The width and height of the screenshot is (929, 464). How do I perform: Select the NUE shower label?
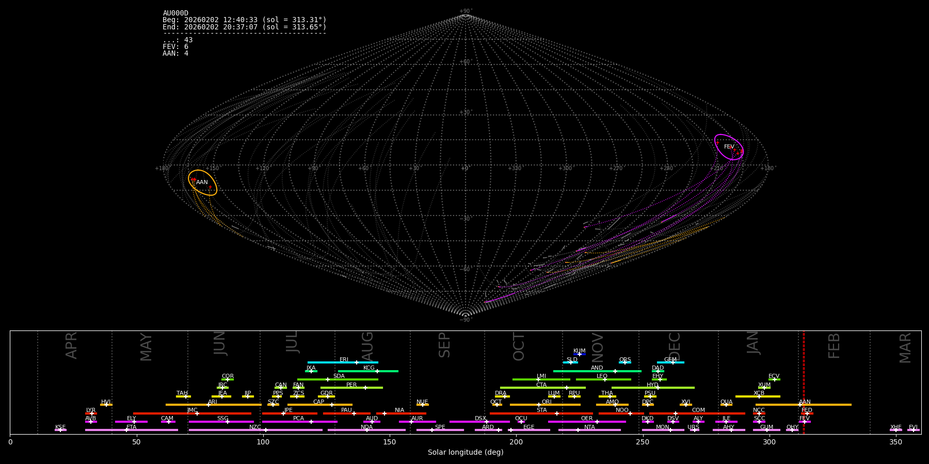422,402
